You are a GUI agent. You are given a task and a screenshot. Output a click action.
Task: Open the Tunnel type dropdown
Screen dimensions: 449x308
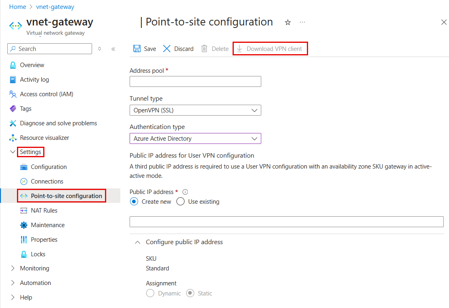pyautogui.click(x=195, y=110)
